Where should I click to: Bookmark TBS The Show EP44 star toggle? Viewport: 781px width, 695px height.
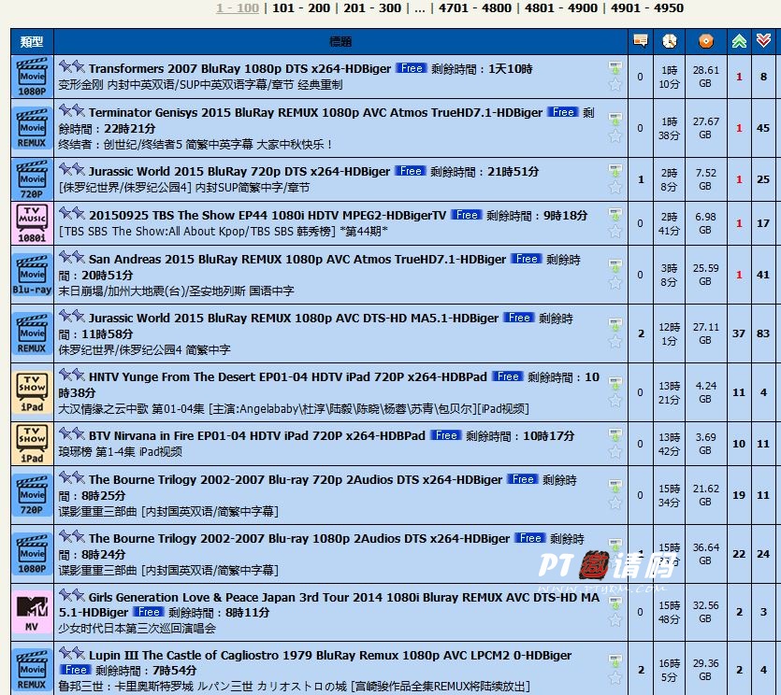tap(615, 232)
